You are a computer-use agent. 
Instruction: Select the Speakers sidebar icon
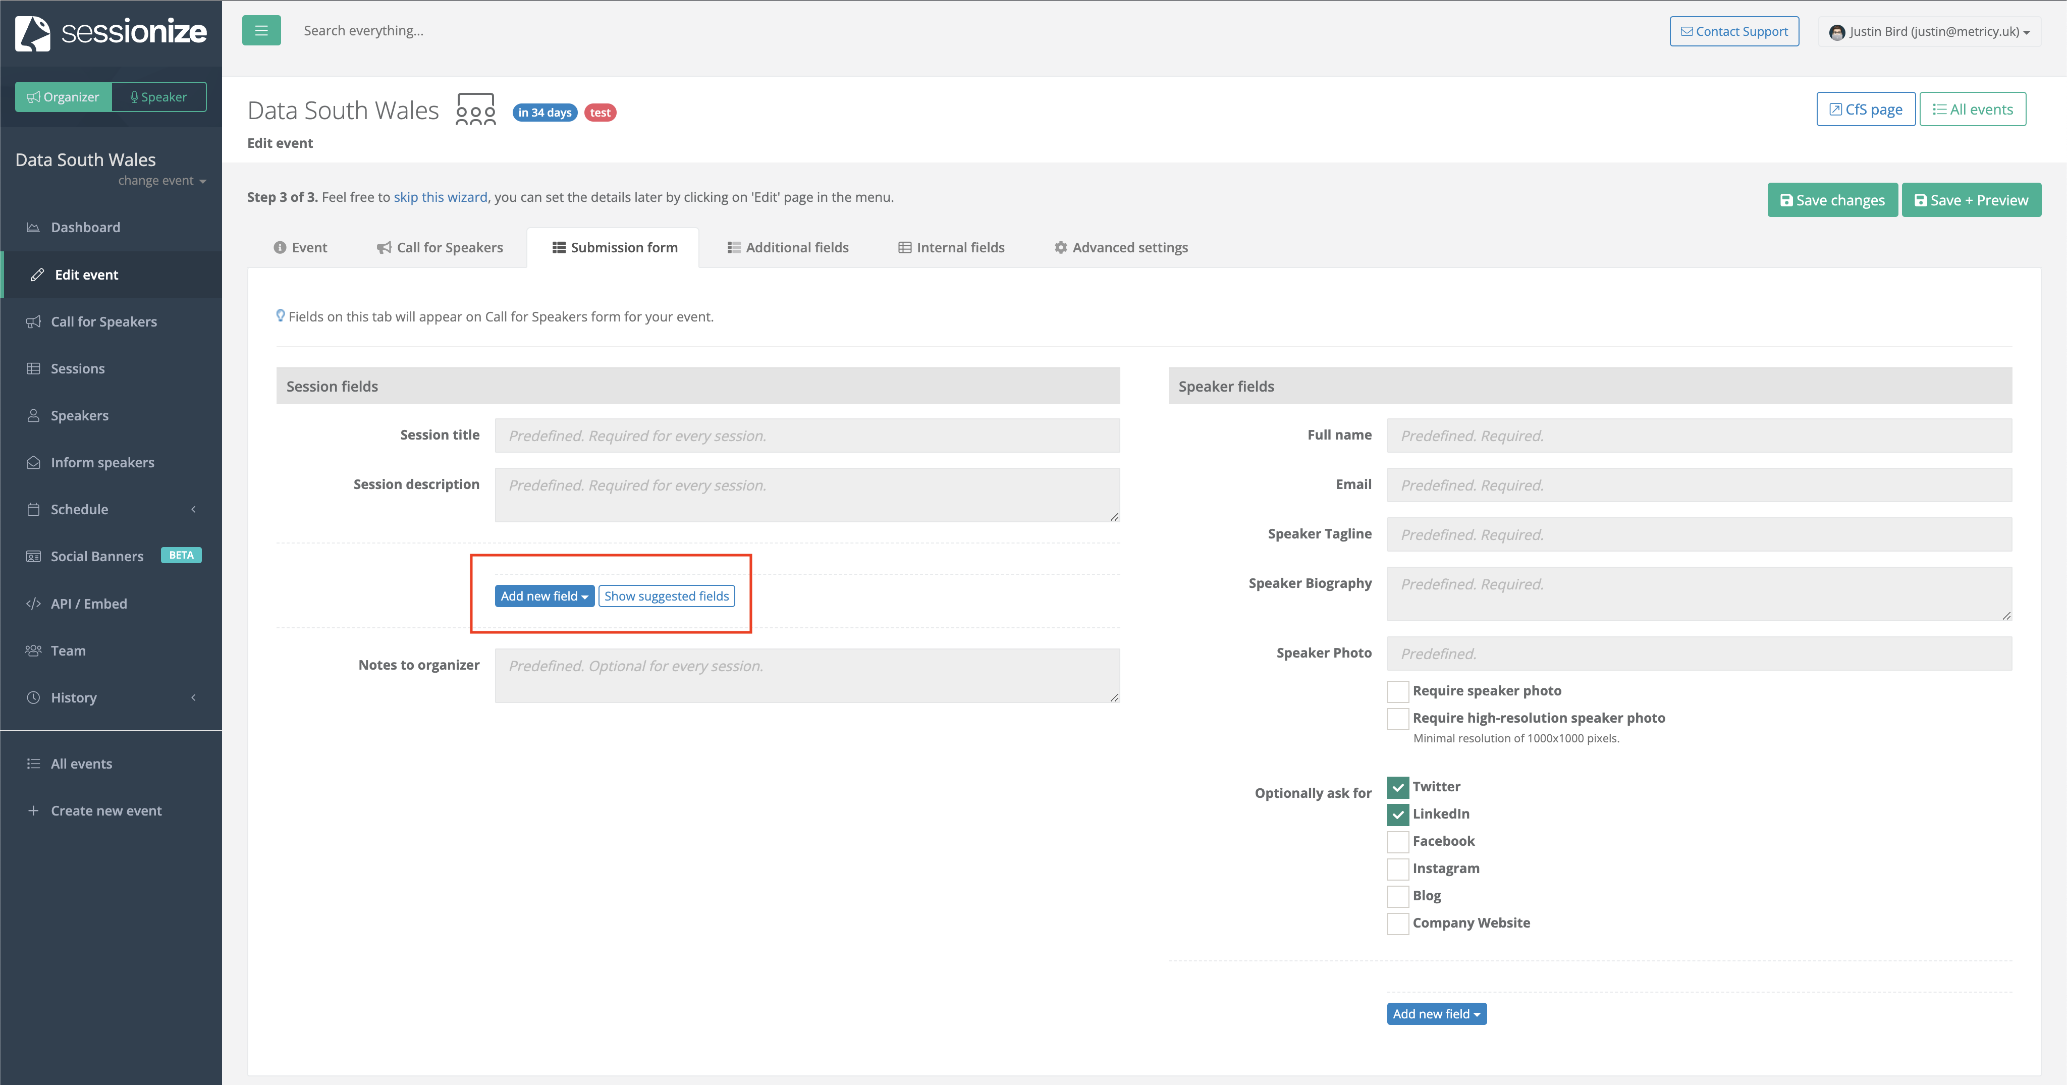(33, 415)
